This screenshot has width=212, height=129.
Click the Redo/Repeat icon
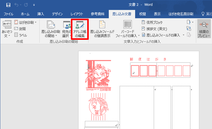pos(26,5)
